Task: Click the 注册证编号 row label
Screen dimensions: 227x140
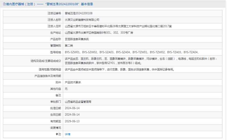Action: click(x=54, y=13)
